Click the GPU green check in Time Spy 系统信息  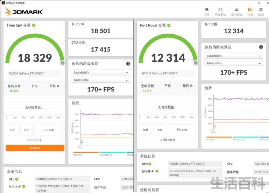(17, 179)
